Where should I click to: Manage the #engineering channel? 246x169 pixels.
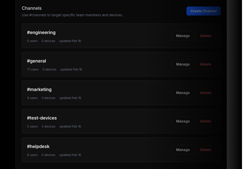[183, 35]
